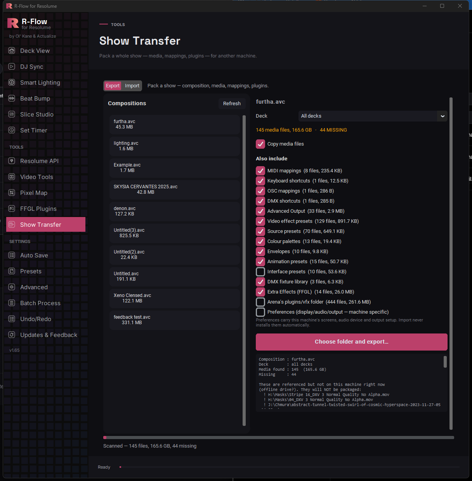The image size is (472, 481).
Task: Open DJ Sync from sidebar
Action: pyautogui.click(x=46, y=67)
